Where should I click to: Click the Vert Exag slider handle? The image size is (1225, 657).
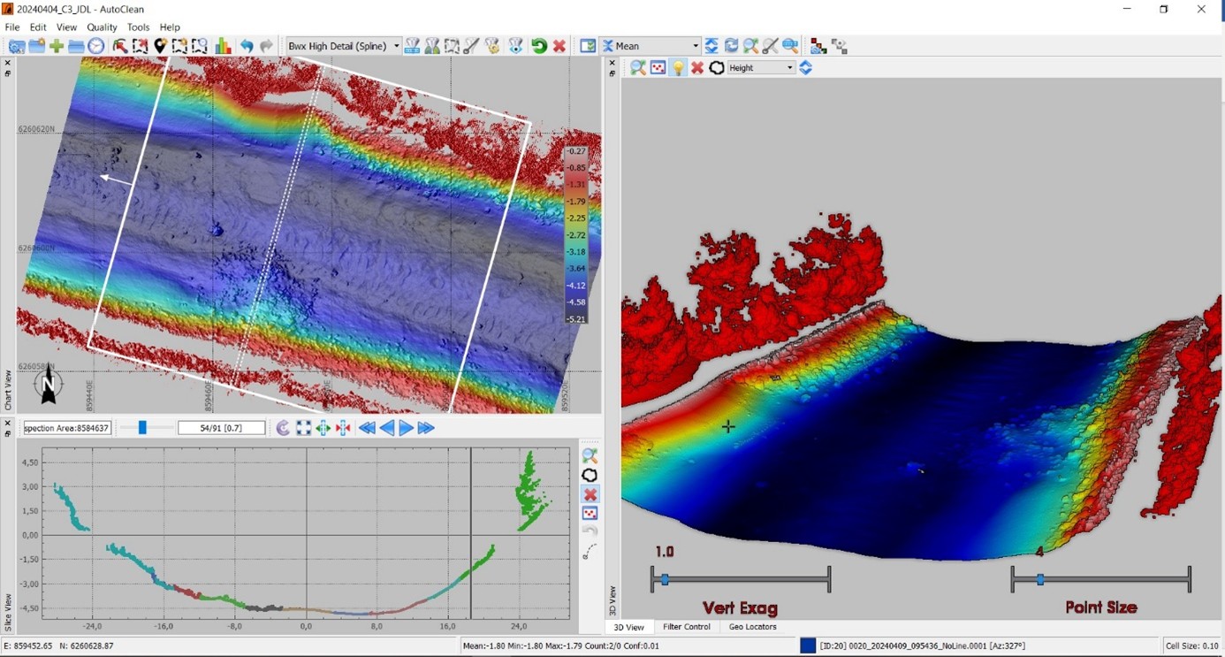665,580
